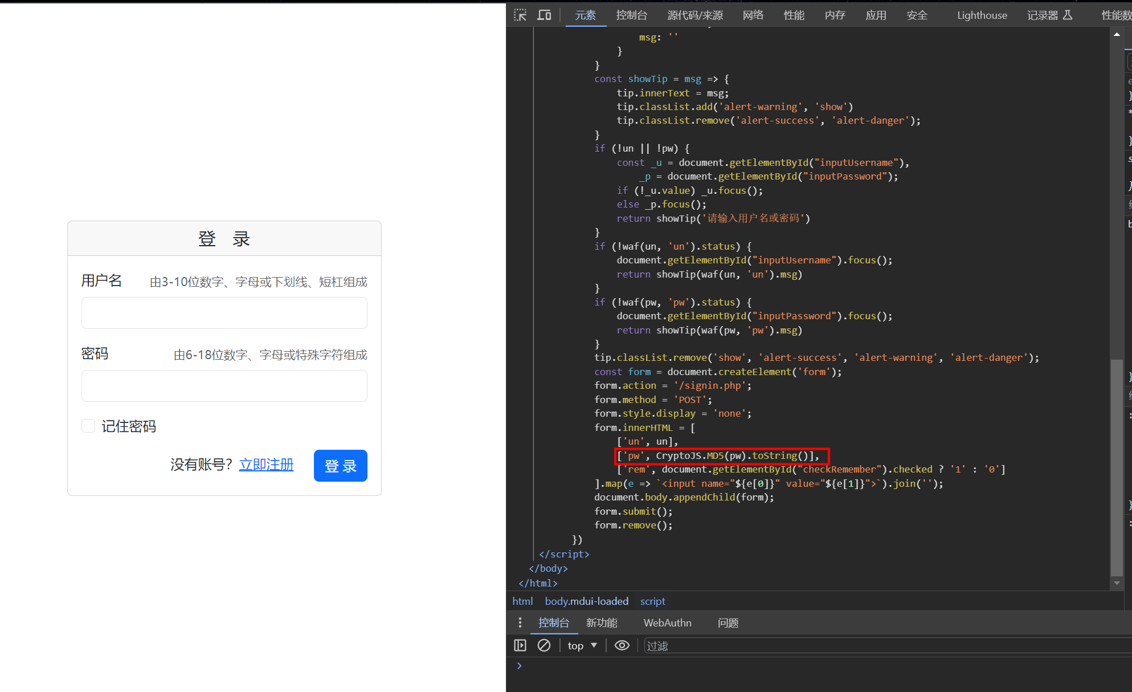Click the 登录 submit button
Viewport: 1132px width, 692px height.
point(341,464)
